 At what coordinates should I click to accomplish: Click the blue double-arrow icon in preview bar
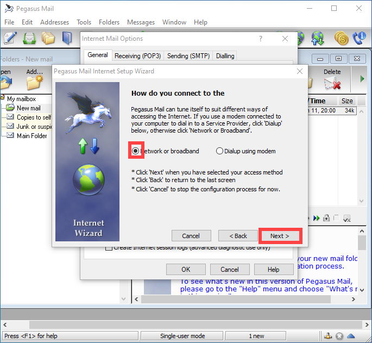coord(316,218)
